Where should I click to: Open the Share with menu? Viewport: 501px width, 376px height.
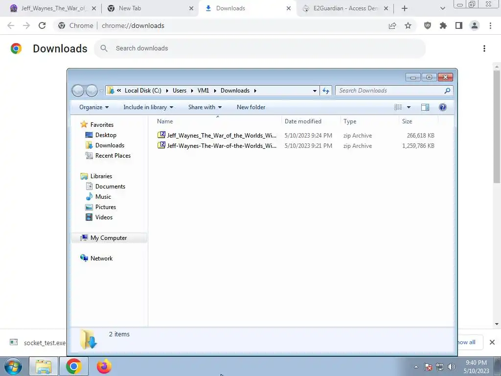[x=205, y=107]
